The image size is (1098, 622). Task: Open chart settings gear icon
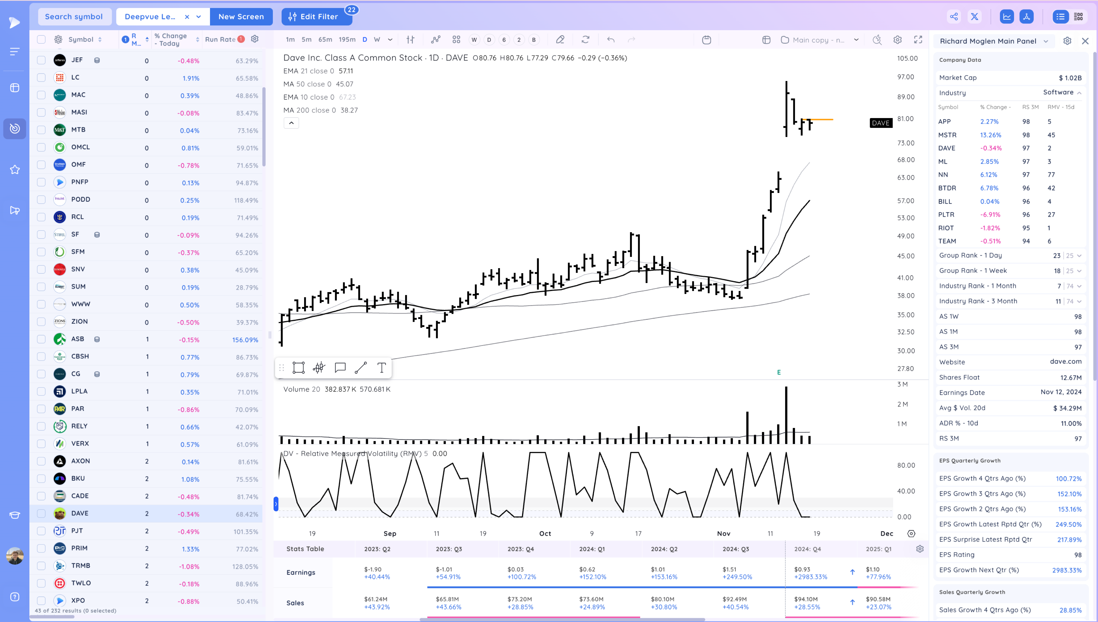click(x=897, y=40)
